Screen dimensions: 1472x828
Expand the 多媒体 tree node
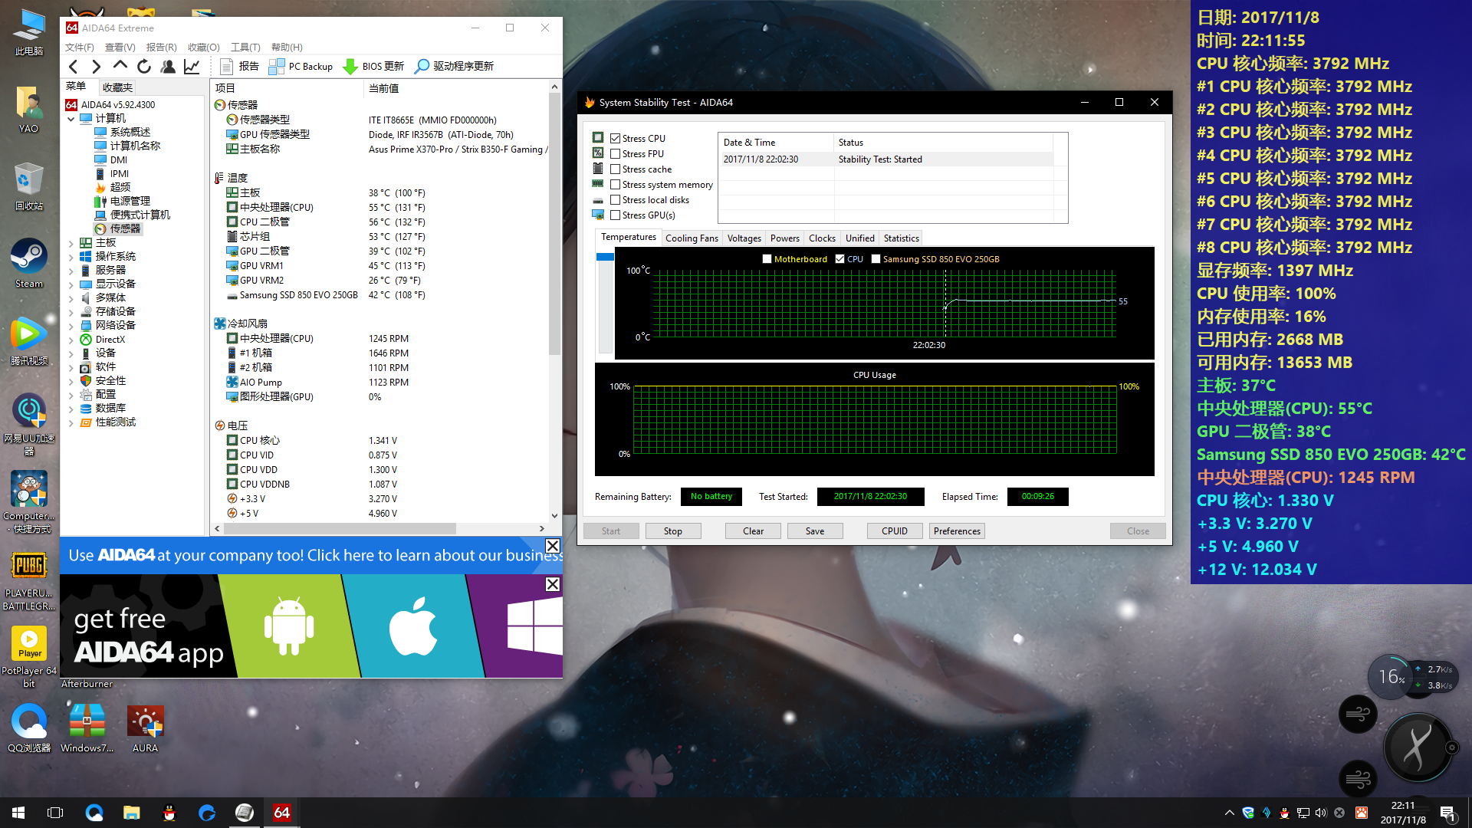(x=71, y=298)
